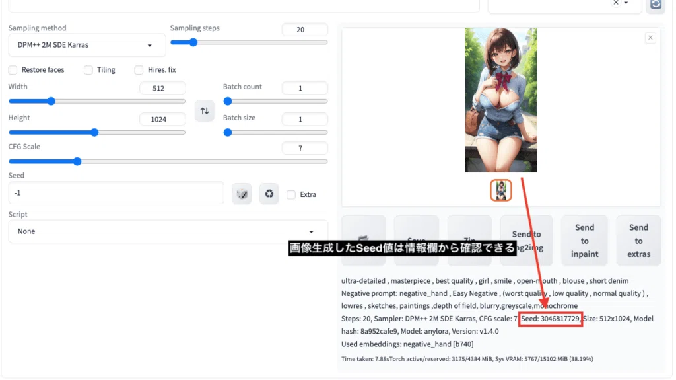
Task: Click Send to img2img button
Action: click(526, 241)
